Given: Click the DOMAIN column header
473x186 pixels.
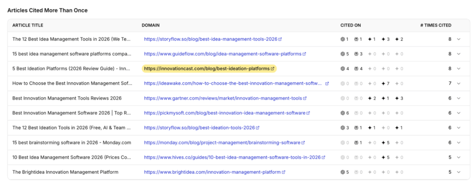Looking at the screenshot, I should 151,25.
